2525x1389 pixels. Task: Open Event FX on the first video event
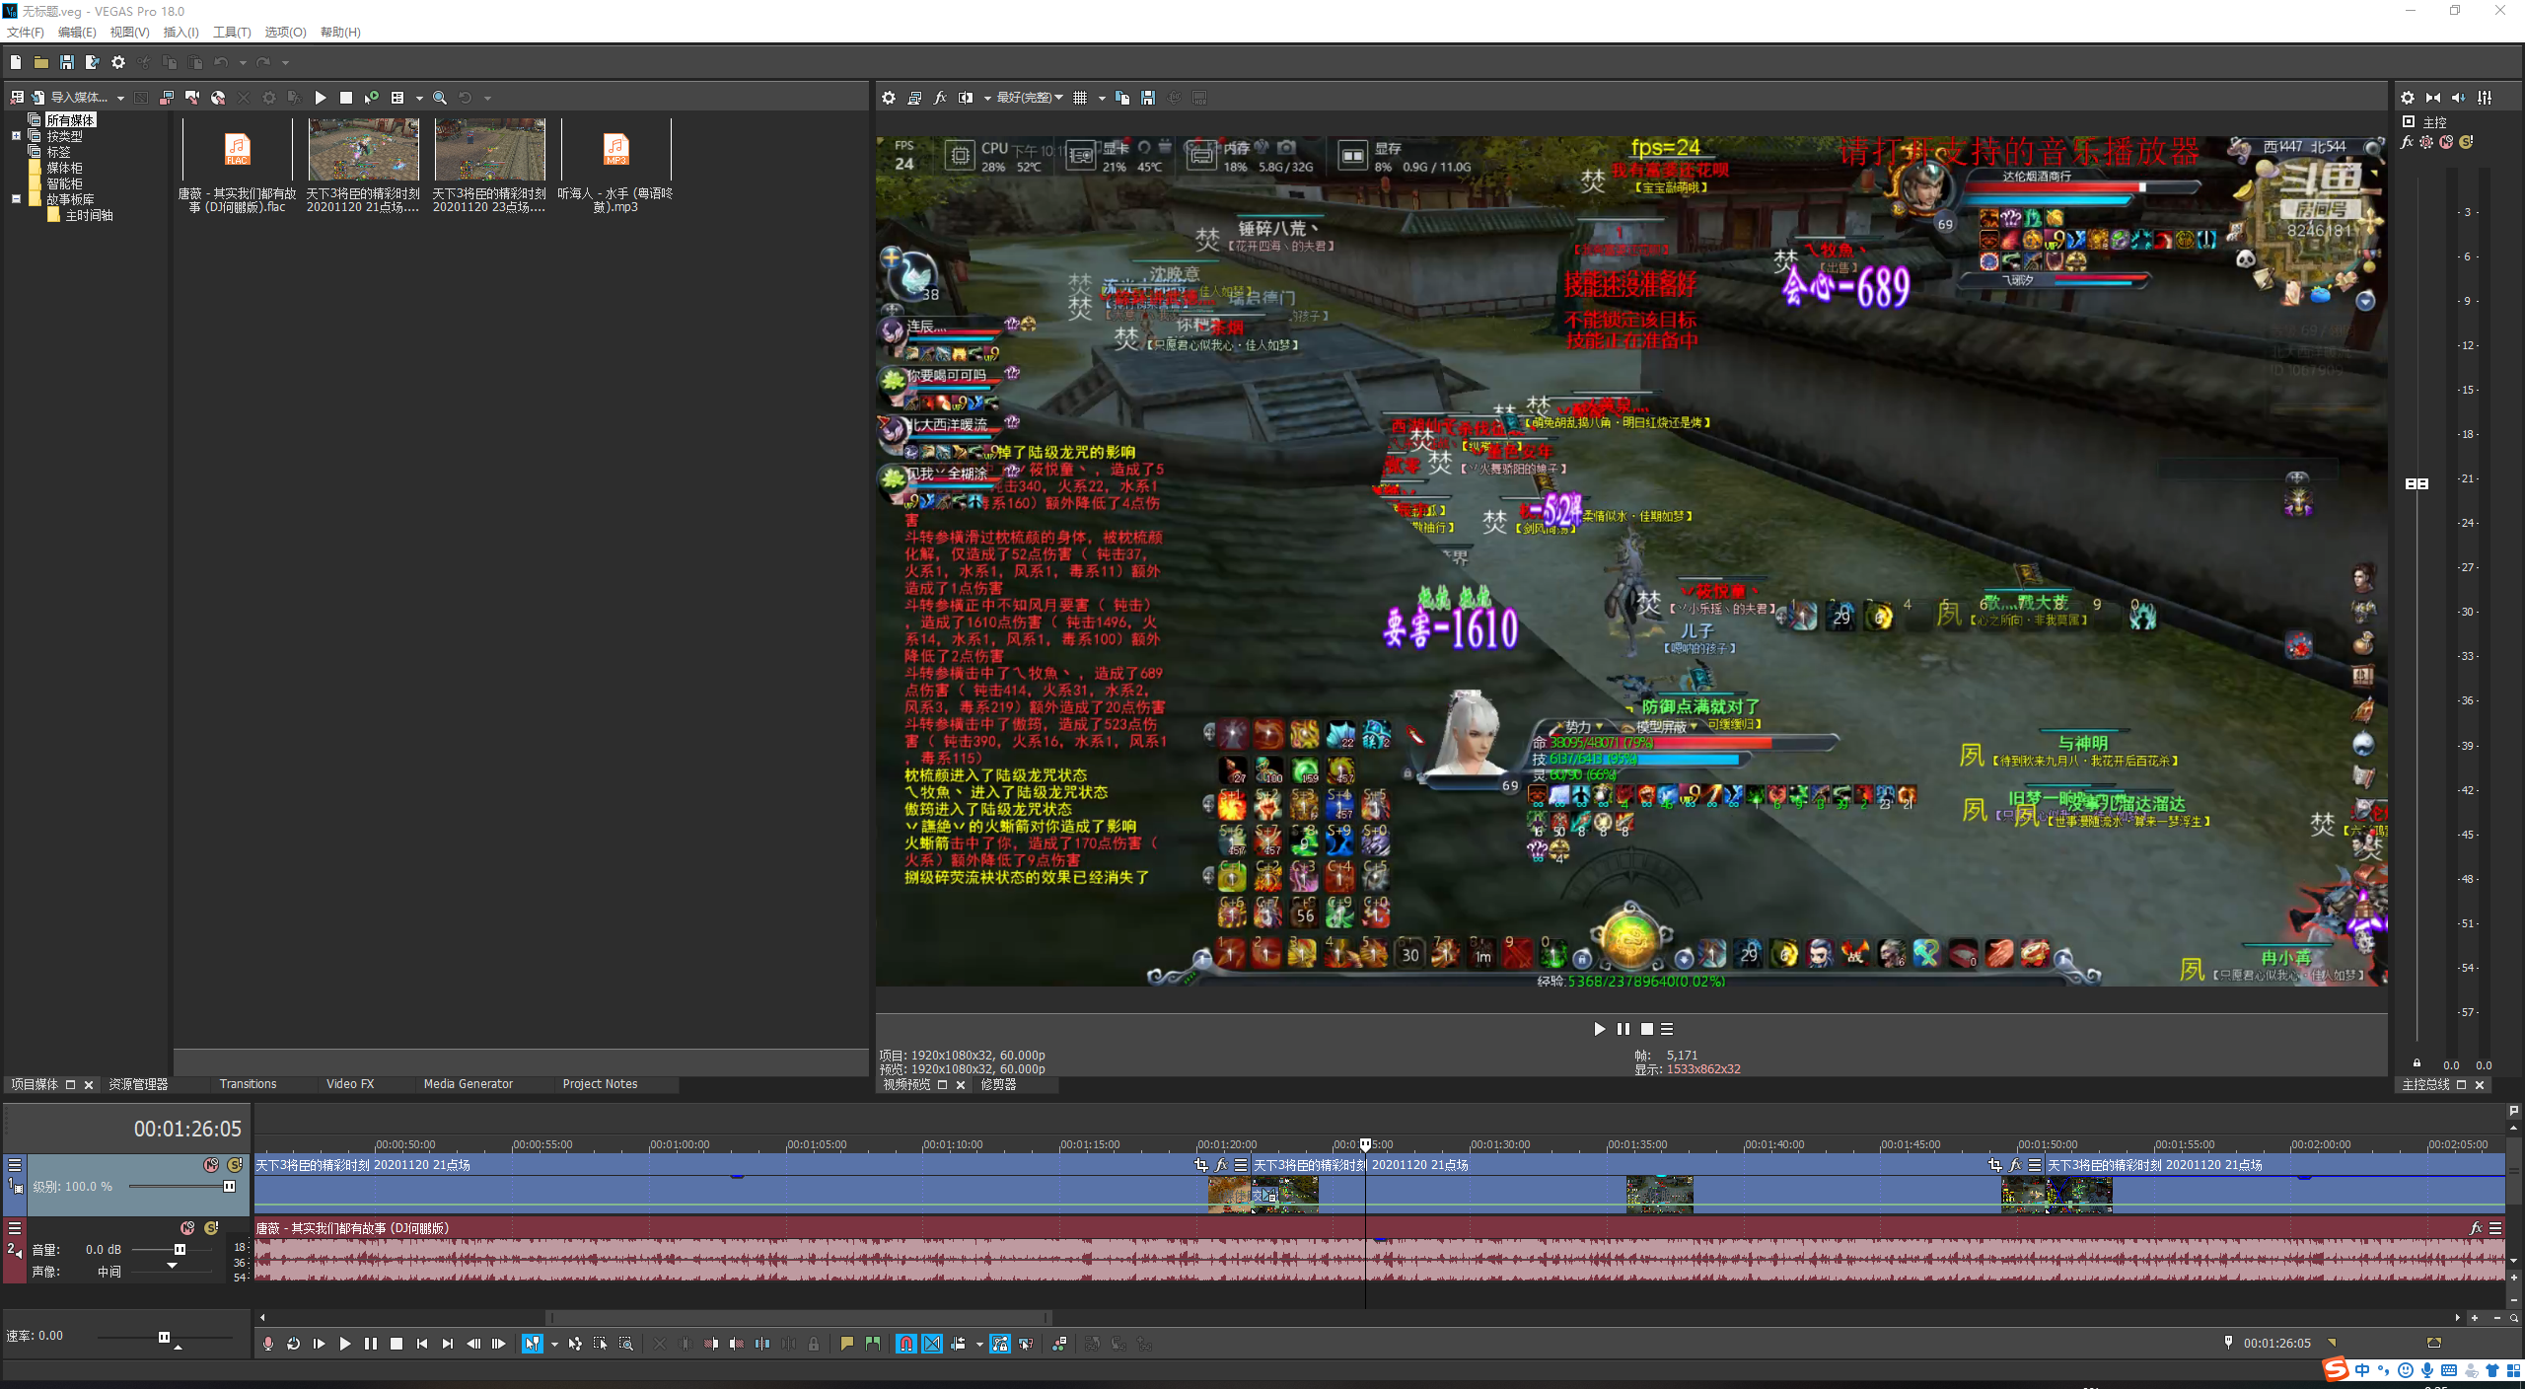click(x=1221, y=1165)
